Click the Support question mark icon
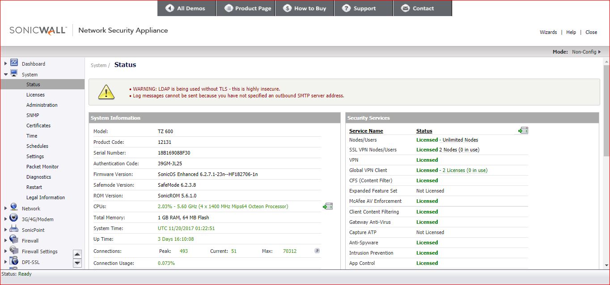The image size is (610, 285). click(347, 8)
